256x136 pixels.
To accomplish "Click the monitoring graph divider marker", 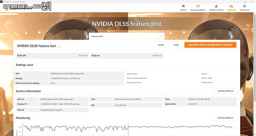I will click(x=128, y=129).
